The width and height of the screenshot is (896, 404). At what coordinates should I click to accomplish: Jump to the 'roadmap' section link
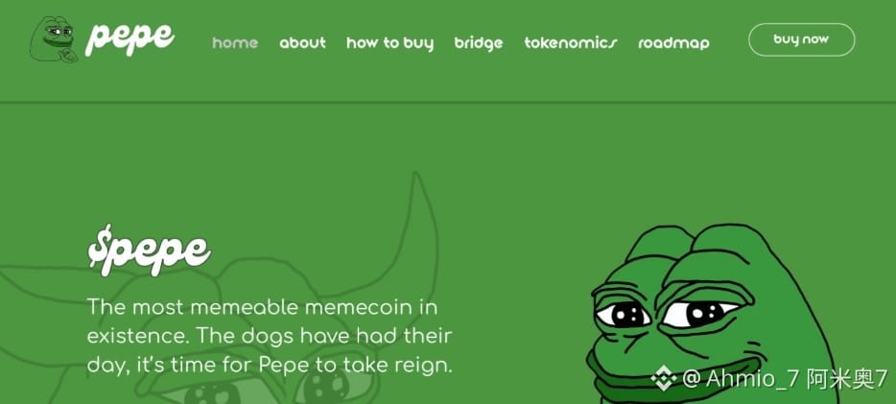(673, 43)
